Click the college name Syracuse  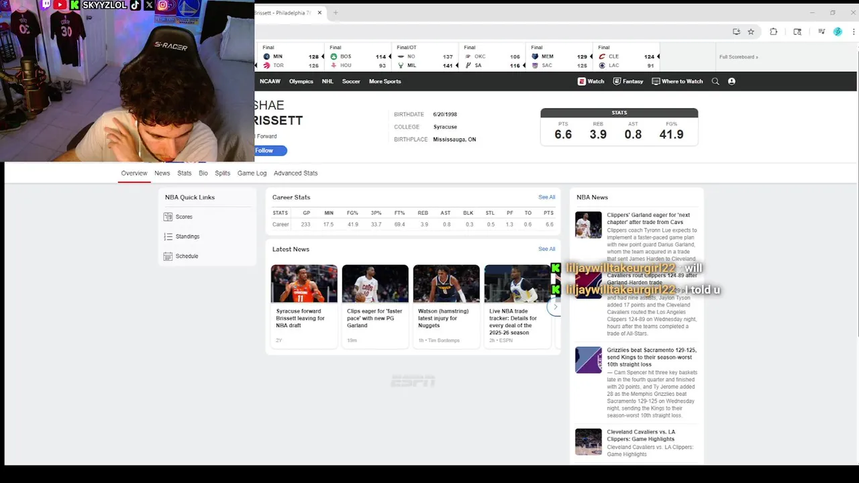pyautogui.click(x=445, y=127)
